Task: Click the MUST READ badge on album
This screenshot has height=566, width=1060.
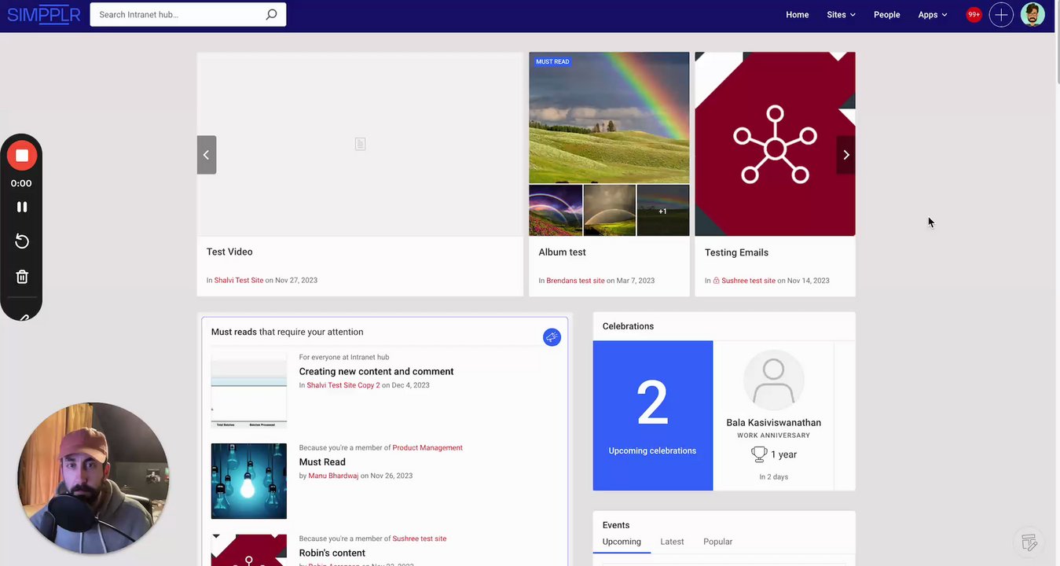Action: 552,61
